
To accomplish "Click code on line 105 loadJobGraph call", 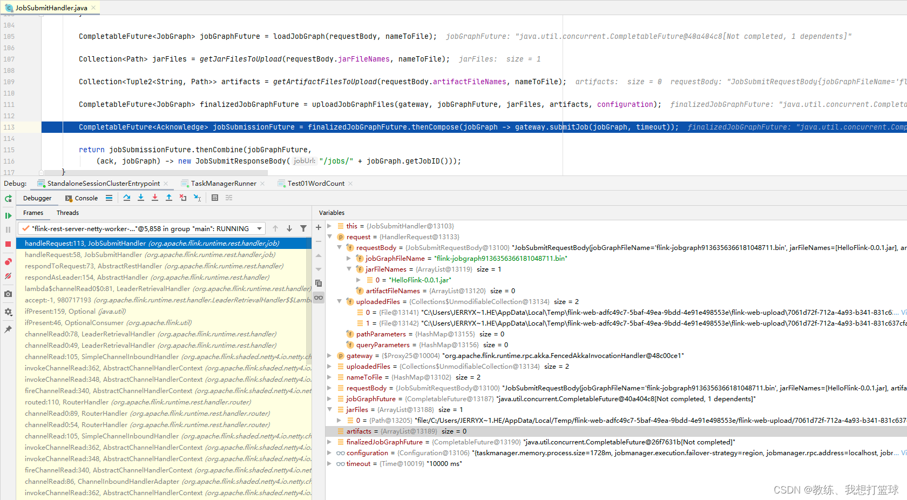I will pos(355,37).
